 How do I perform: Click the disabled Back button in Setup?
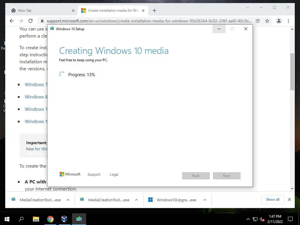pyautogui.click(x=196, y=176)
